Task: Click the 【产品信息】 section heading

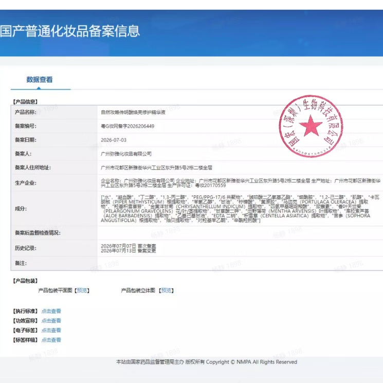Action: point(25,102)
